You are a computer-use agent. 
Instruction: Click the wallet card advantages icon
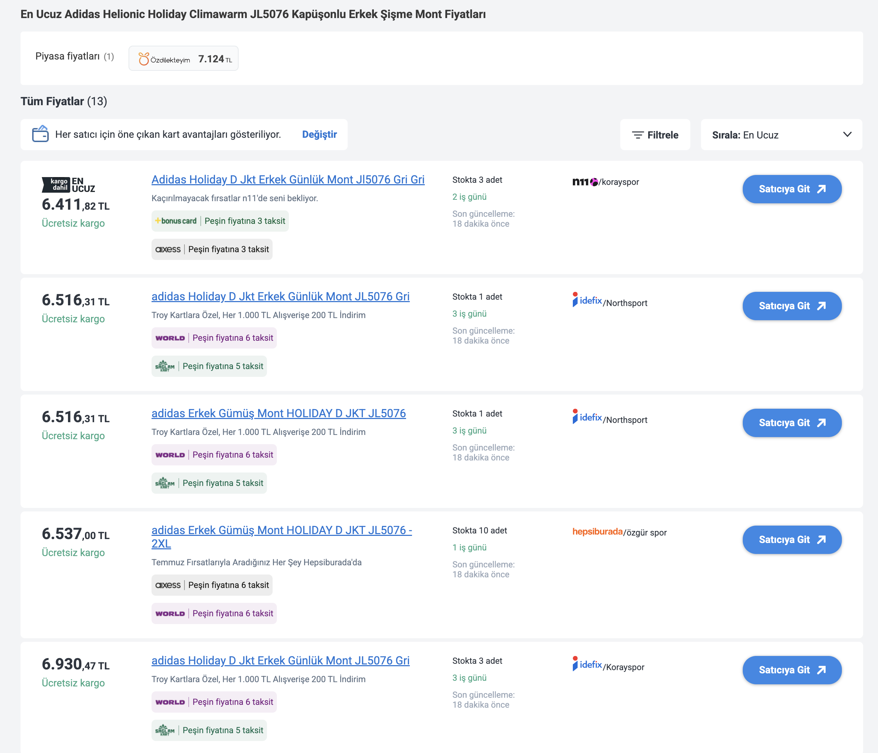(x=40, y=134)
